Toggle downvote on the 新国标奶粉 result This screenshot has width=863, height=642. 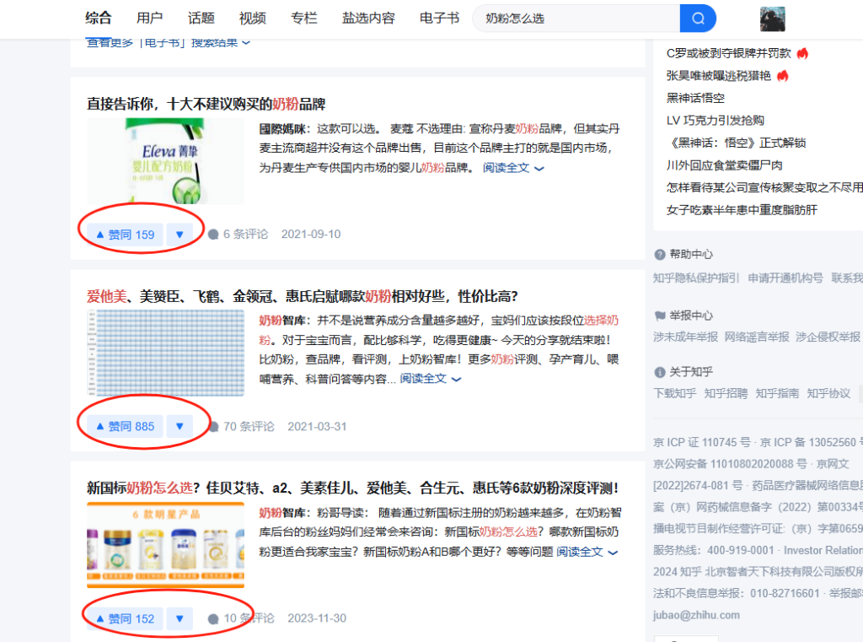pos(180,618)
